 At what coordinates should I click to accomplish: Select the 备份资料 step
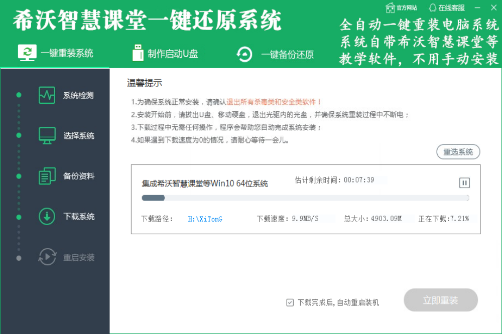pyautogui.click(x=66, y=176)
